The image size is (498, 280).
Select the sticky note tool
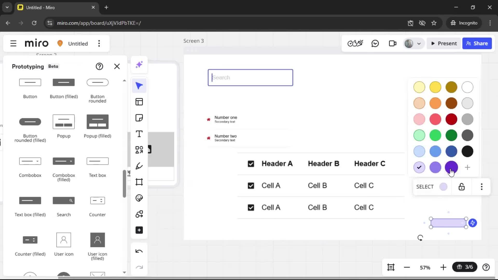point(139,118)
